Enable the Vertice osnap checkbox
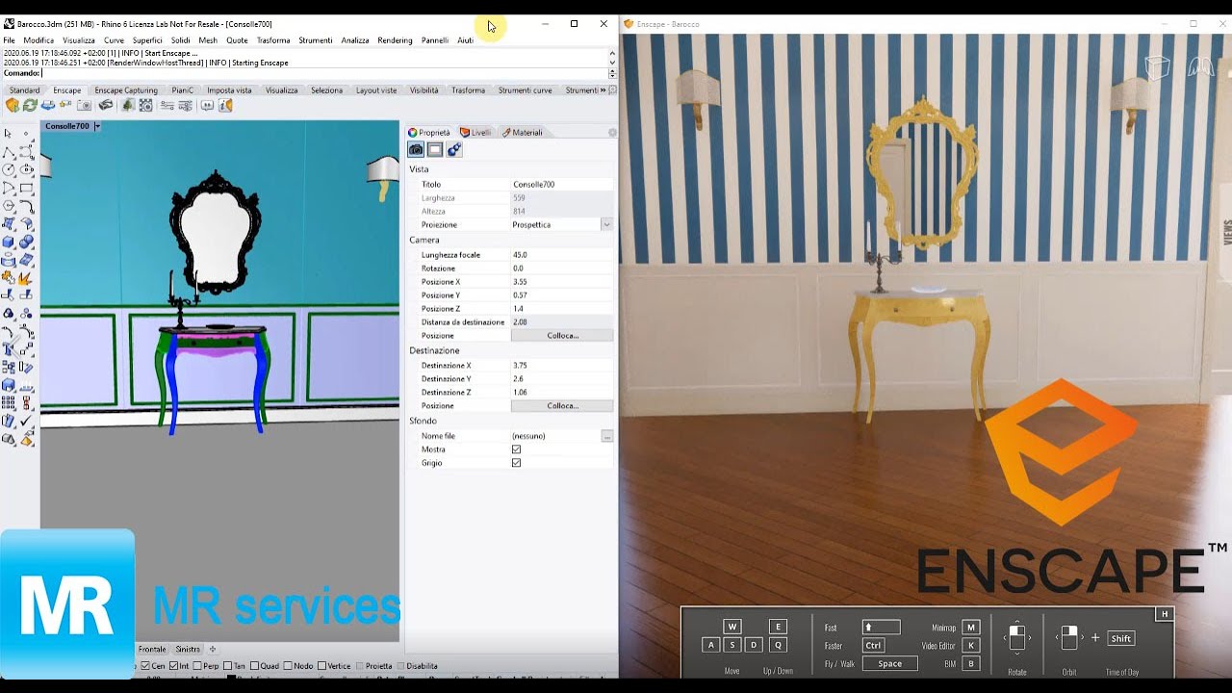 322,666
